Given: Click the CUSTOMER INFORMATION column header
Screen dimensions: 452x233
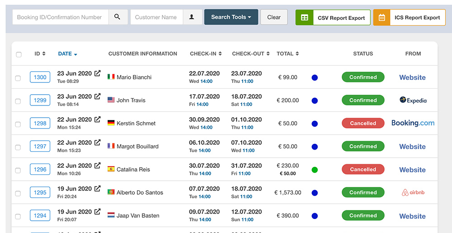Looking at the screenshot, I should click(x=143, y=54).
